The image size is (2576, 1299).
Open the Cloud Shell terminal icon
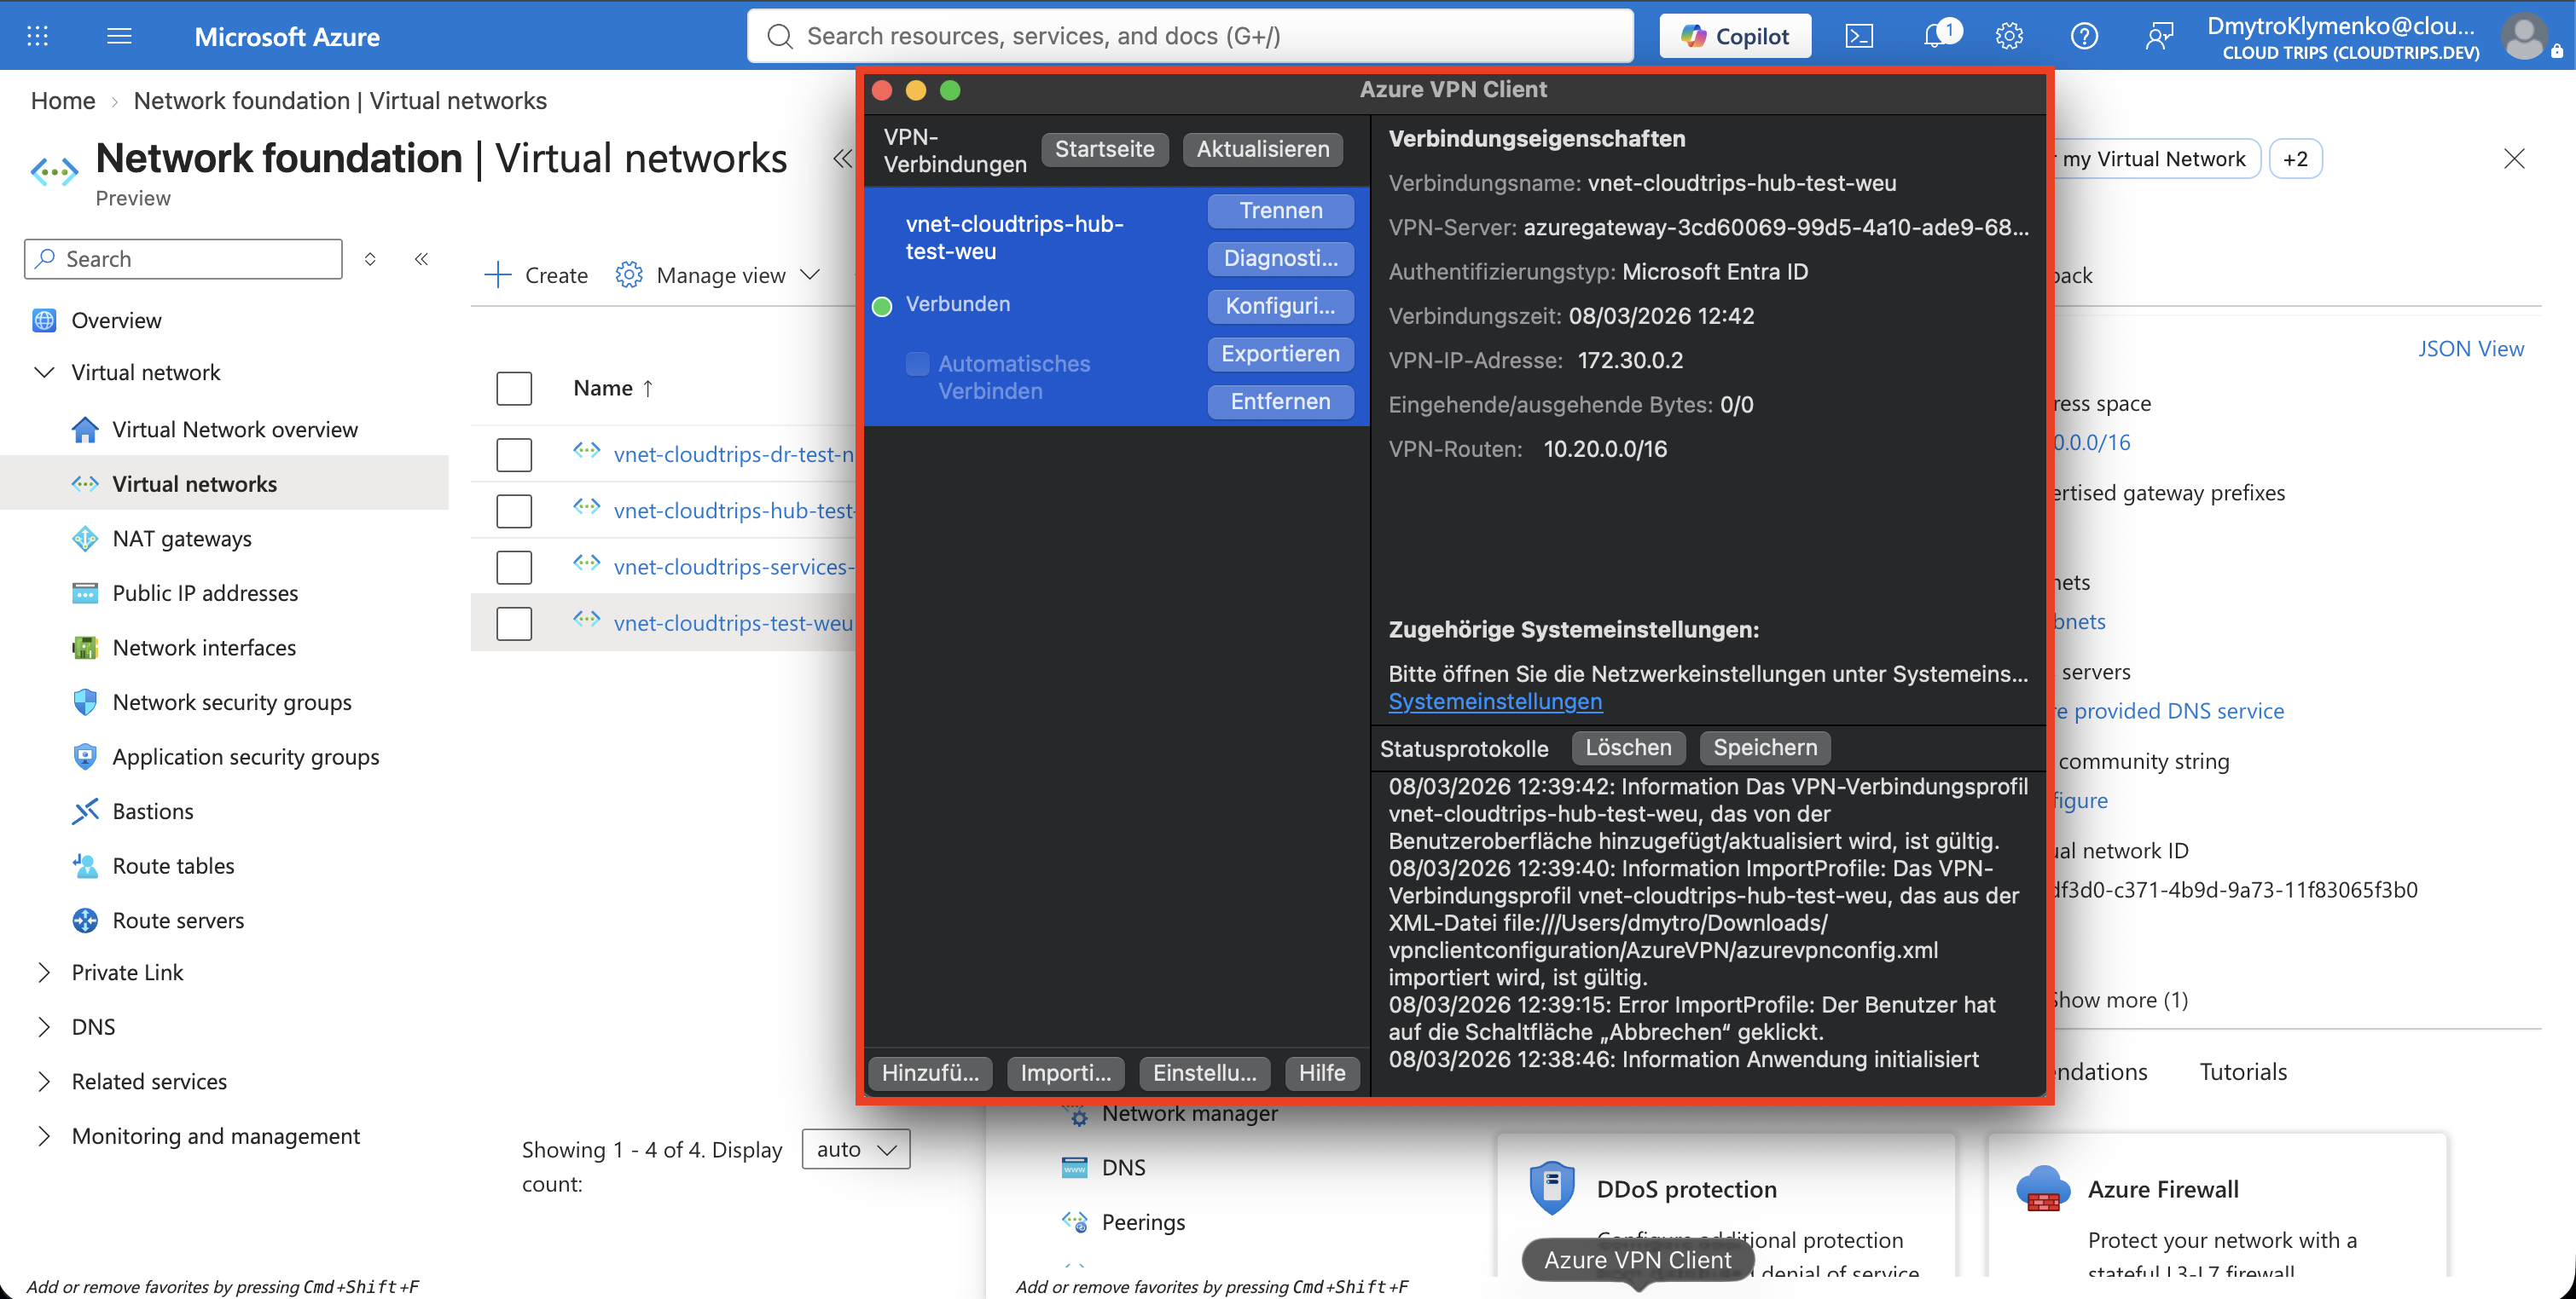(1859, 36)
